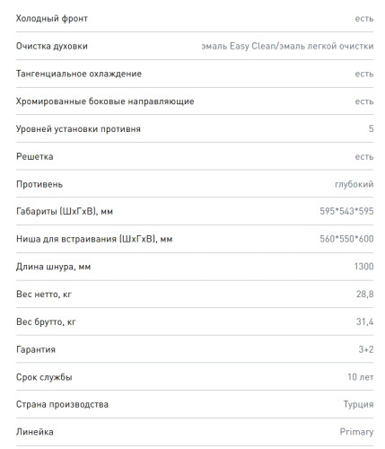Select net weight value 28,8
This screenshot has height=449, width=385.
pyautogui.click(x=364, y=295)
